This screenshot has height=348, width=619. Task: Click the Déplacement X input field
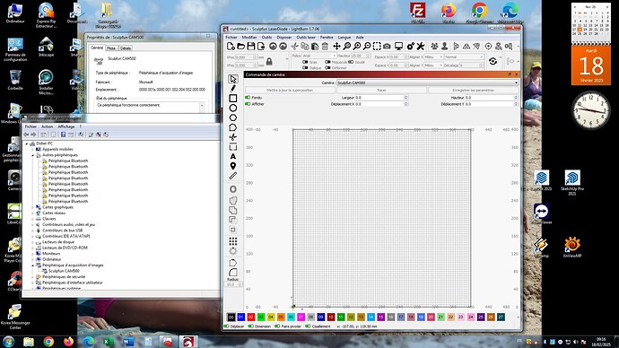coord(383,104)
